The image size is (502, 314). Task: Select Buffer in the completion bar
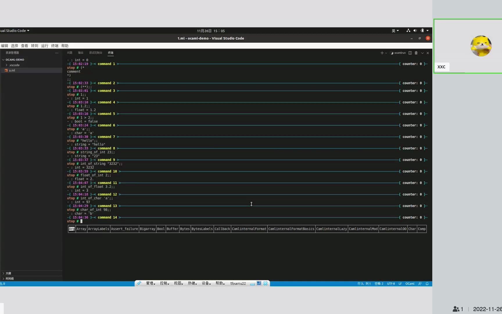tap(172, 229)
